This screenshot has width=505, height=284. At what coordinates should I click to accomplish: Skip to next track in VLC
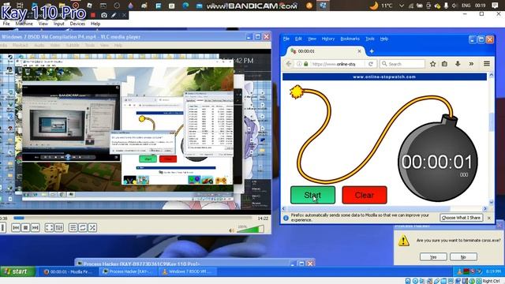coord(36,228)
